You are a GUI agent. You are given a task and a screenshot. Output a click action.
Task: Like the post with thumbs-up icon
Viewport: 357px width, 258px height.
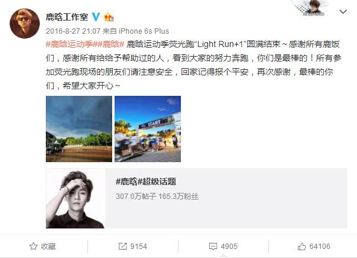[302, 247]
